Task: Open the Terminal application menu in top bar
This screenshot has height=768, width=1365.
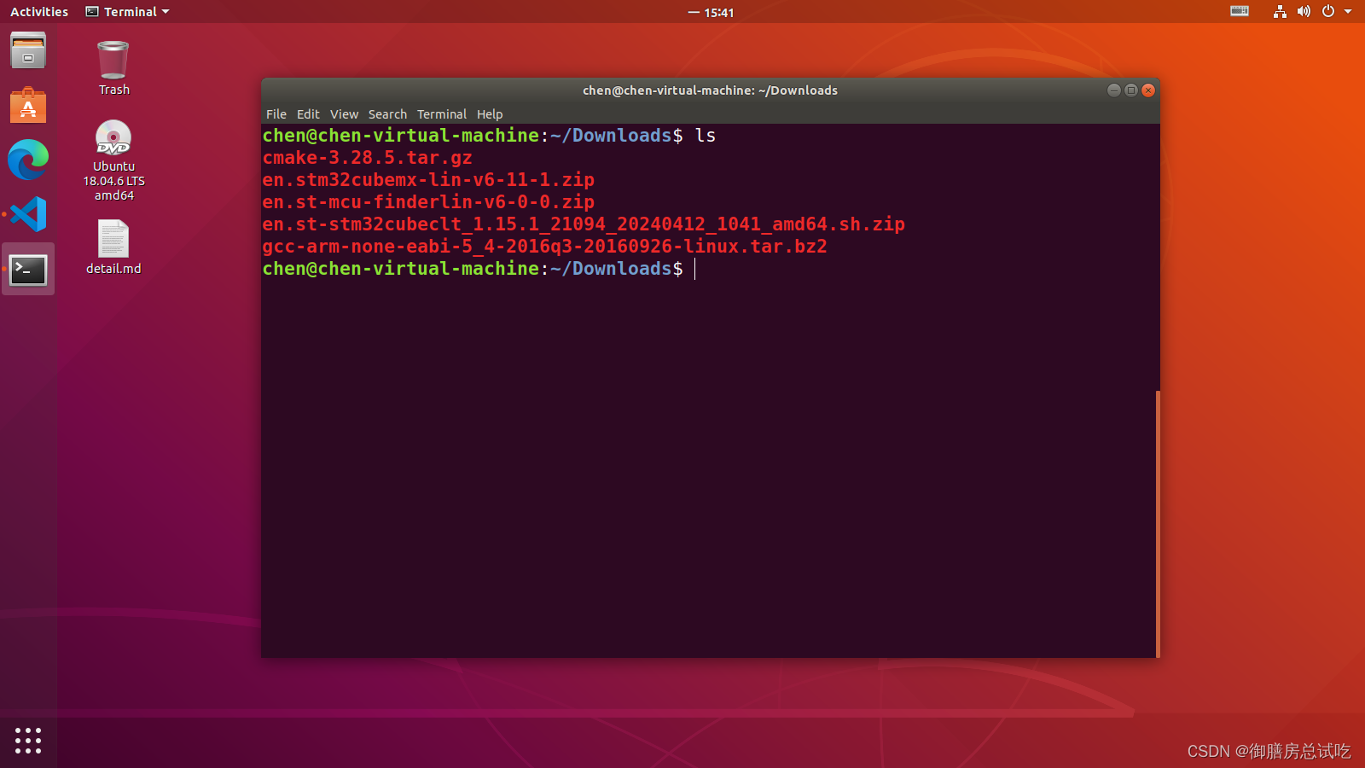Action: click(126, 11)
